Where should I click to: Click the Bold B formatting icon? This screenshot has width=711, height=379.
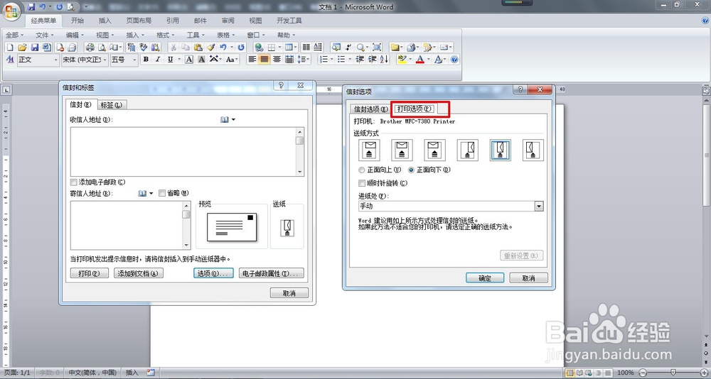click(146, 60)
